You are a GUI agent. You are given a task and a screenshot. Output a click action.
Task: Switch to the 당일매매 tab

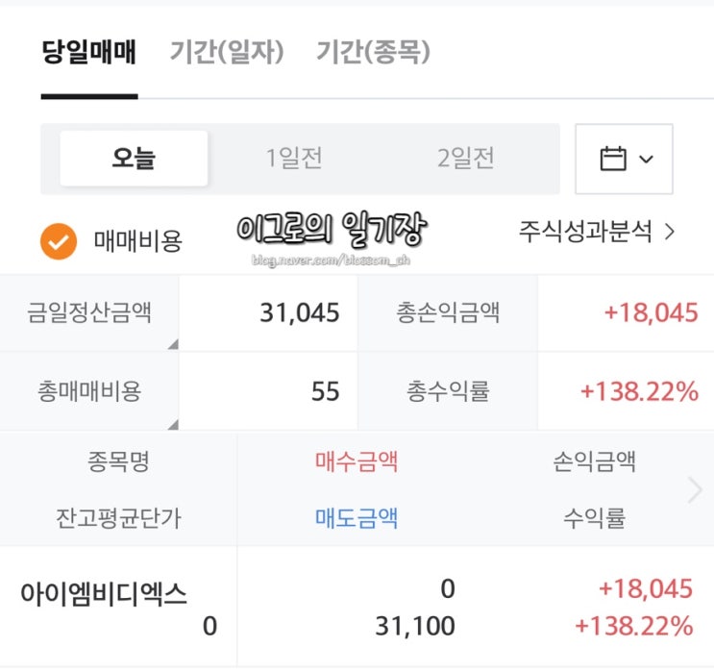point(89,53)
